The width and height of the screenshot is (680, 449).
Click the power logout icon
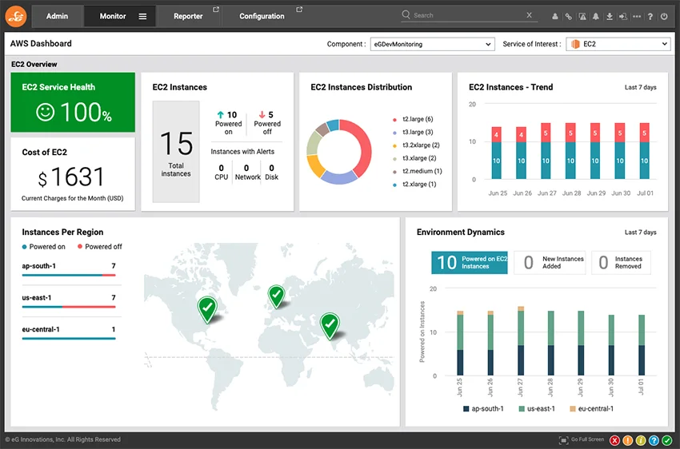point(664,17)
